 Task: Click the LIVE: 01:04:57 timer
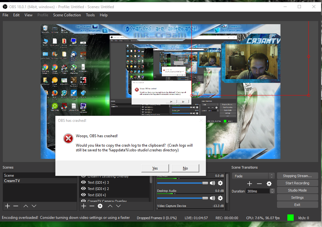[x=196, y=218]
